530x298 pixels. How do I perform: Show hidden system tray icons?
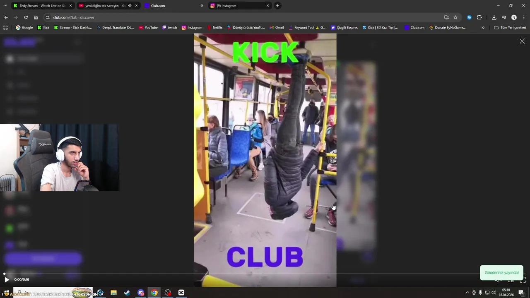point(467,293)
